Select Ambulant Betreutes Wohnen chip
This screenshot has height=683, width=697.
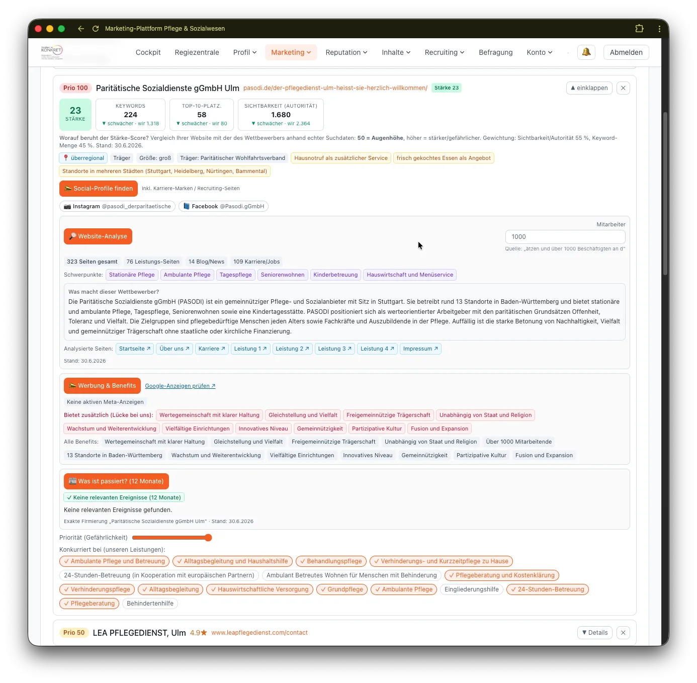[352, 575]
